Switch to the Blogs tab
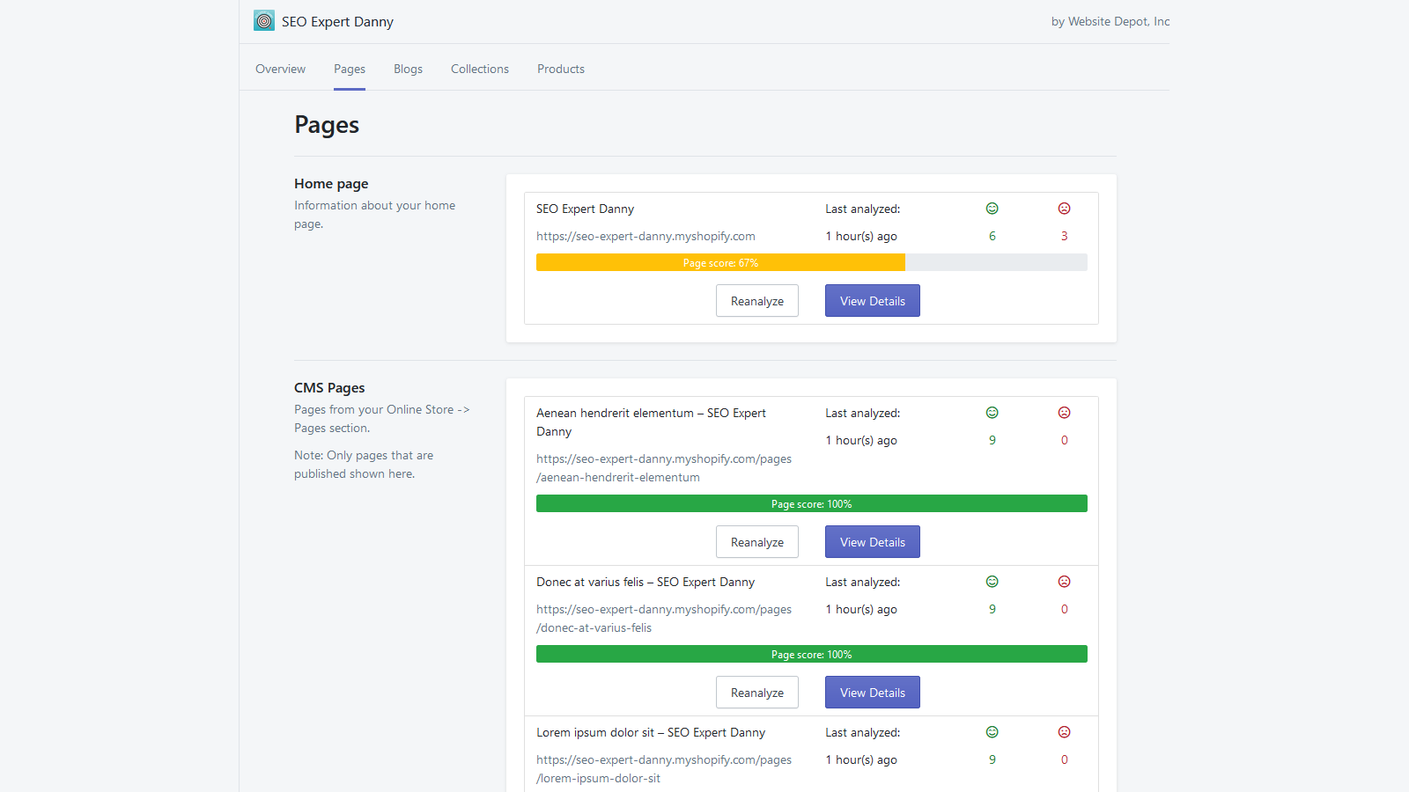The height and width of the screenshot is (792, 1409). click(408, 69)
